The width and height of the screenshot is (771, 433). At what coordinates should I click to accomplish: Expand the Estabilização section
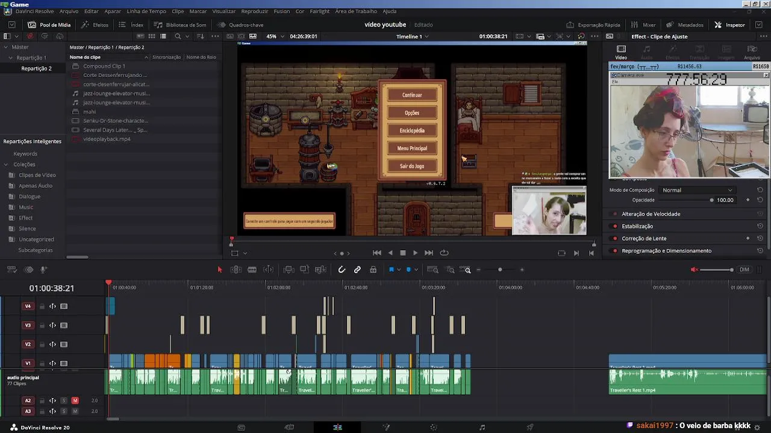coord(637,226)
